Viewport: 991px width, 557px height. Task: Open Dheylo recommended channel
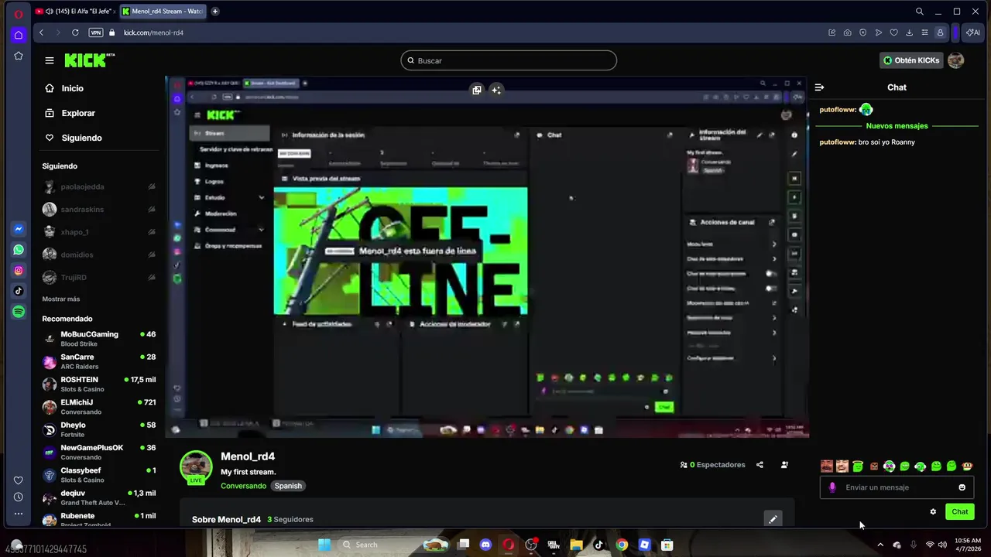point(99,429)
